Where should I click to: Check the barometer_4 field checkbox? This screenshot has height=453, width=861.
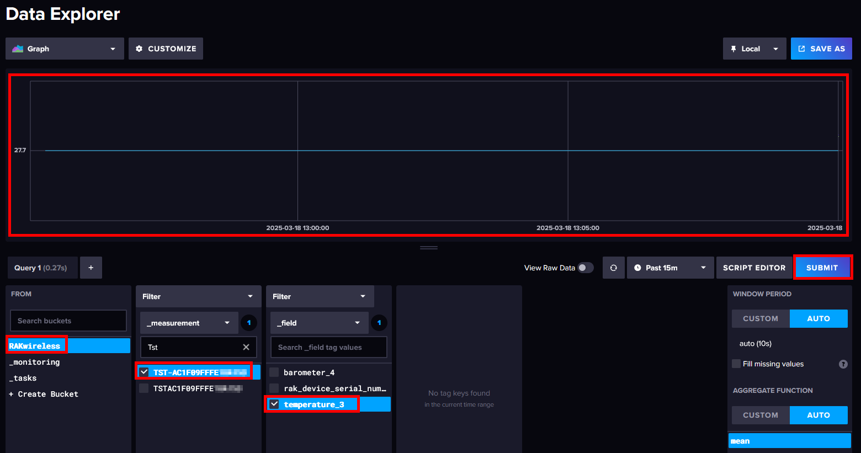click(274, 372)
